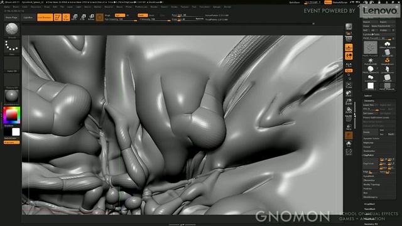
Task: Select the Rotate transform tool in top shelf
Action: coord(91,17)
